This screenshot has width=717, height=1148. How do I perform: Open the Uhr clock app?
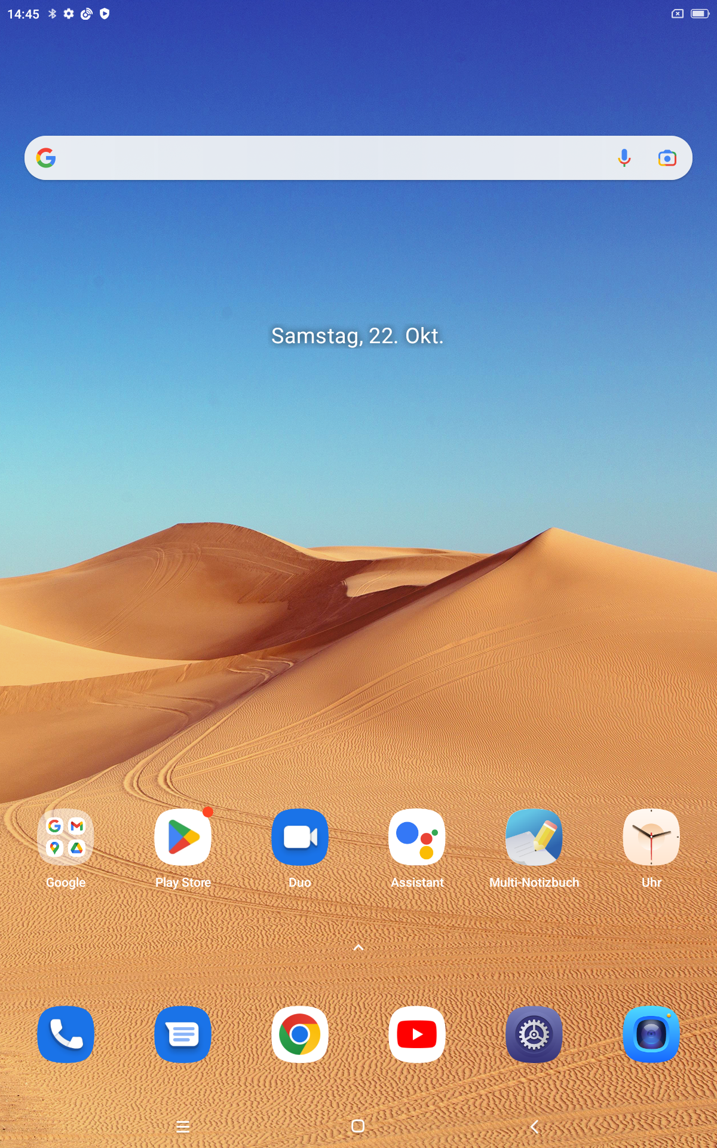point(651,837)
